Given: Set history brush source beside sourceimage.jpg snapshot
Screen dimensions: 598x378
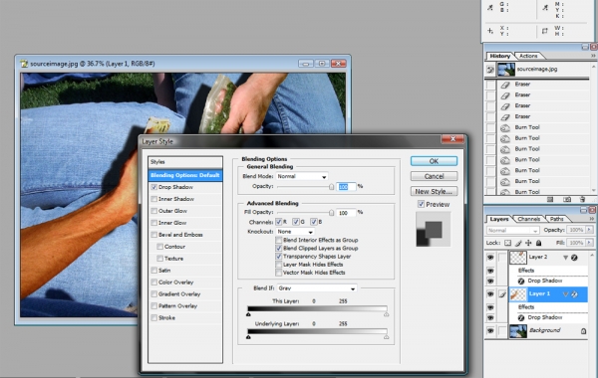Looking at the screenshot, I should [490, 70].
